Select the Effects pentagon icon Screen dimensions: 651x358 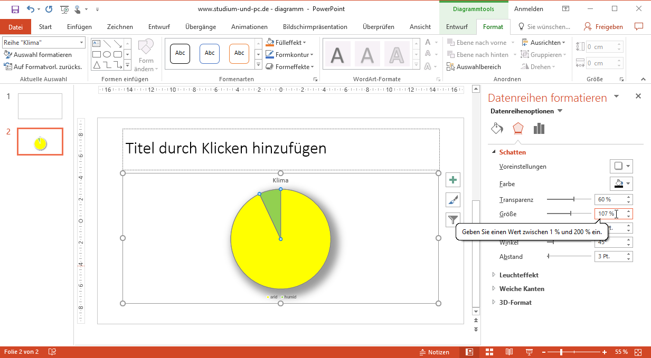point(518,129)
